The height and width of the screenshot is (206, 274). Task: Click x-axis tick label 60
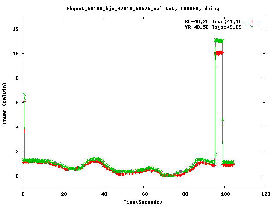point(145,194)
